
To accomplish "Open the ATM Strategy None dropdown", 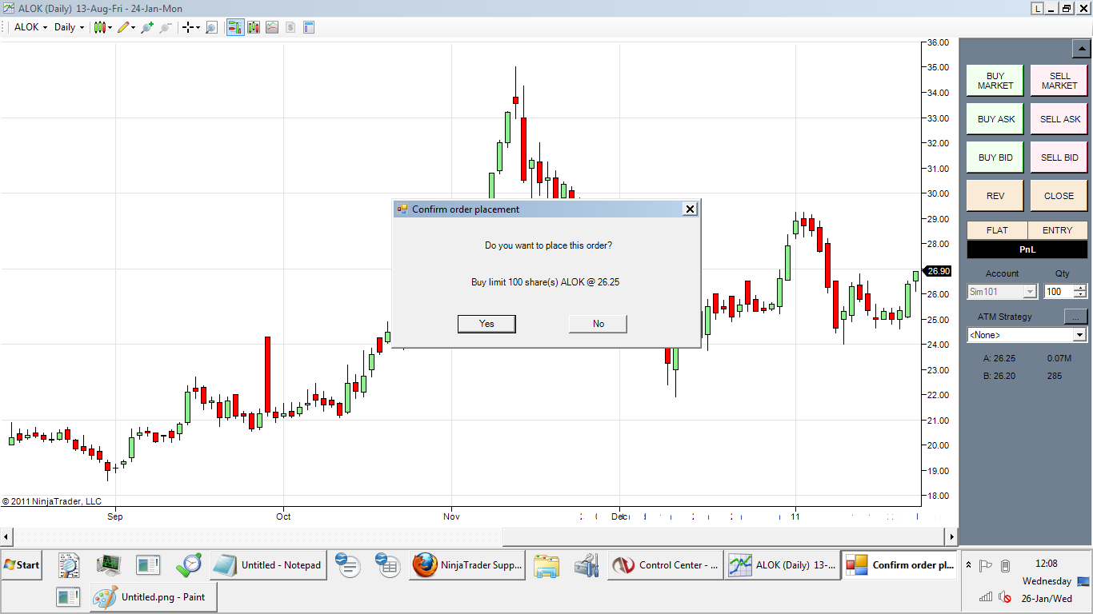I will pyautogui.click(x=1027, y=335).
